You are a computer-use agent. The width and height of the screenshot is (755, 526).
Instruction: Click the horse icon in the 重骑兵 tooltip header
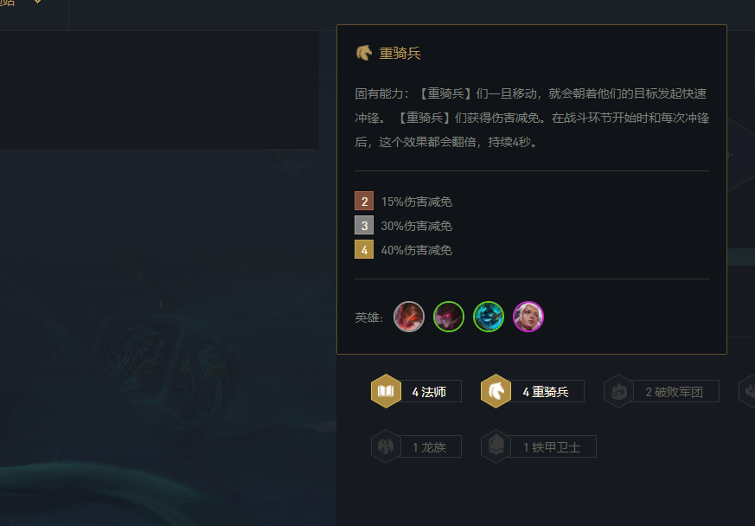point(364,53)
